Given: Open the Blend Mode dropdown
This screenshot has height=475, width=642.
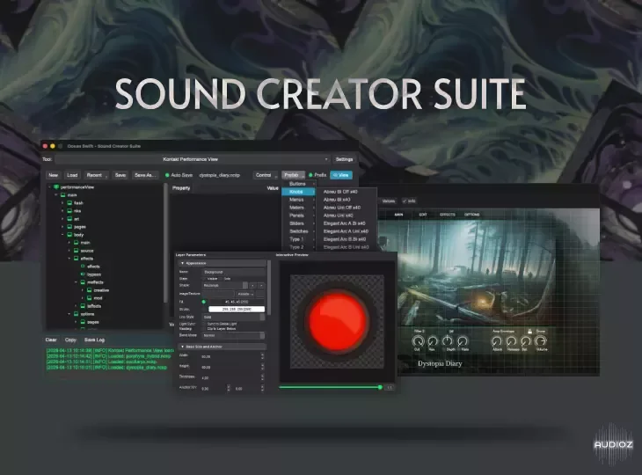Looking at the screenshot, I should click(x=233, y=335).
